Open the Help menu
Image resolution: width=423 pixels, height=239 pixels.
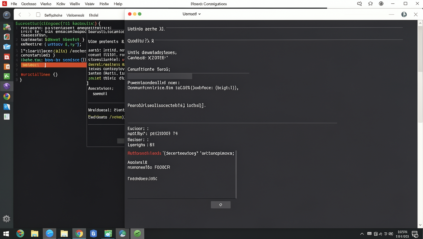(x=118, y=4)
